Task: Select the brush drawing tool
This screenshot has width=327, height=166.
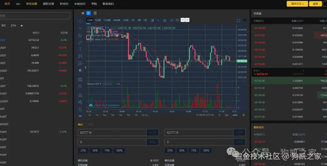Action: [x=80, y=42]
